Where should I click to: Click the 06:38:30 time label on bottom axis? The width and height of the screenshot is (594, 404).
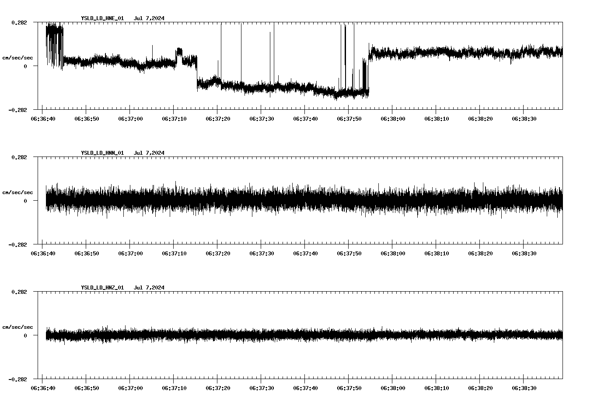click(524, 387)
